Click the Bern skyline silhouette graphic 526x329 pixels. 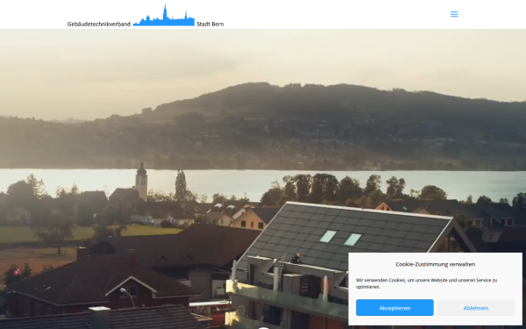point(164,15)
